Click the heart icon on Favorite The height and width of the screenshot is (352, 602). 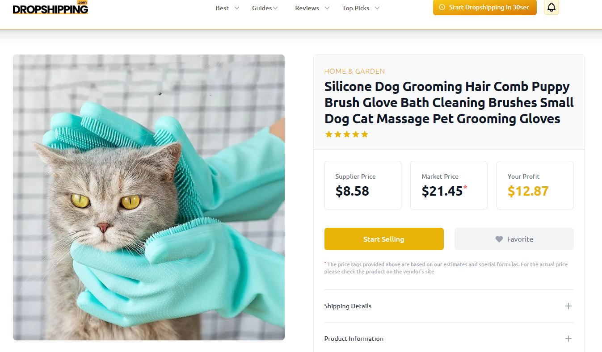[499, 239]
